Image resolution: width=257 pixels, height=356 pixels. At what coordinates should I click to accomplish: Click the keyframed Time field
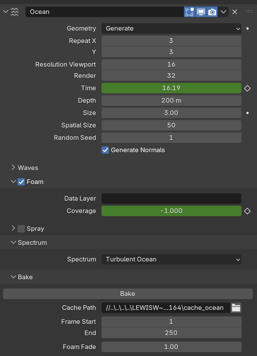point(171,88)
